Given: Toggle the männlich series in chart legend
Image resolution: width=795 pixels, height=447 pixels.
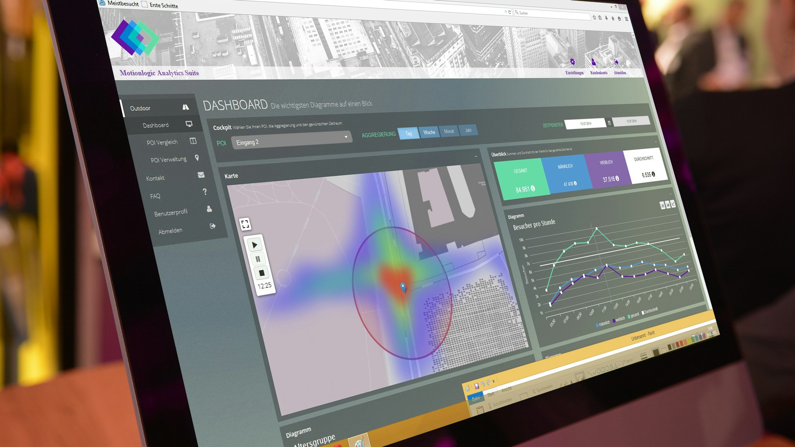Looking at the screenshot, I should pos(603,323).
